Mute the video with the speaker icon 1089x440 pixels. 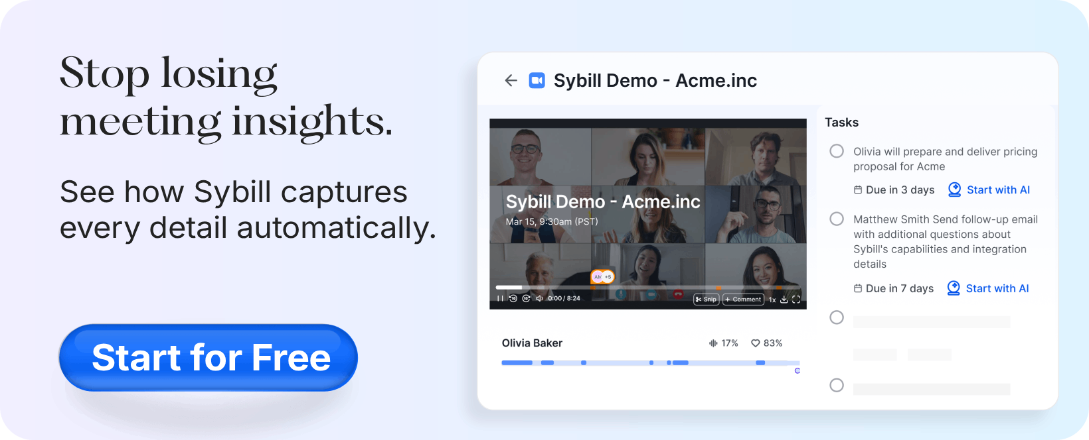[539, 298]
